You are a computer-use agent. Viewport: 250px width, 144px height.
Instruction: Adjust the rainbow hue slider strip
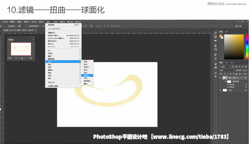(x=247, y=47)
